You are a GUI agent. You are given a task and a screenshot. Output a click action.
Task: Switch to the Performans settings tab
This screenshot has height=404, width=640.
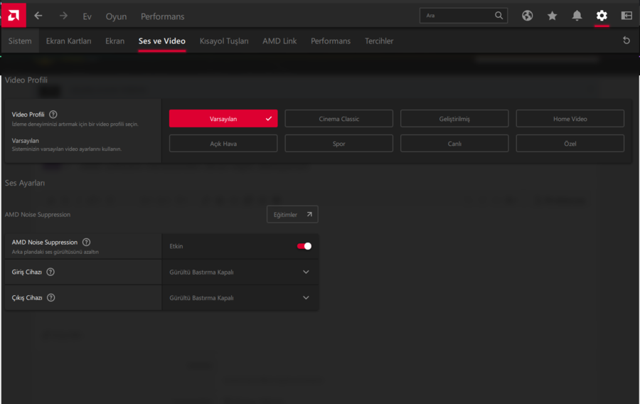(331, 41)
